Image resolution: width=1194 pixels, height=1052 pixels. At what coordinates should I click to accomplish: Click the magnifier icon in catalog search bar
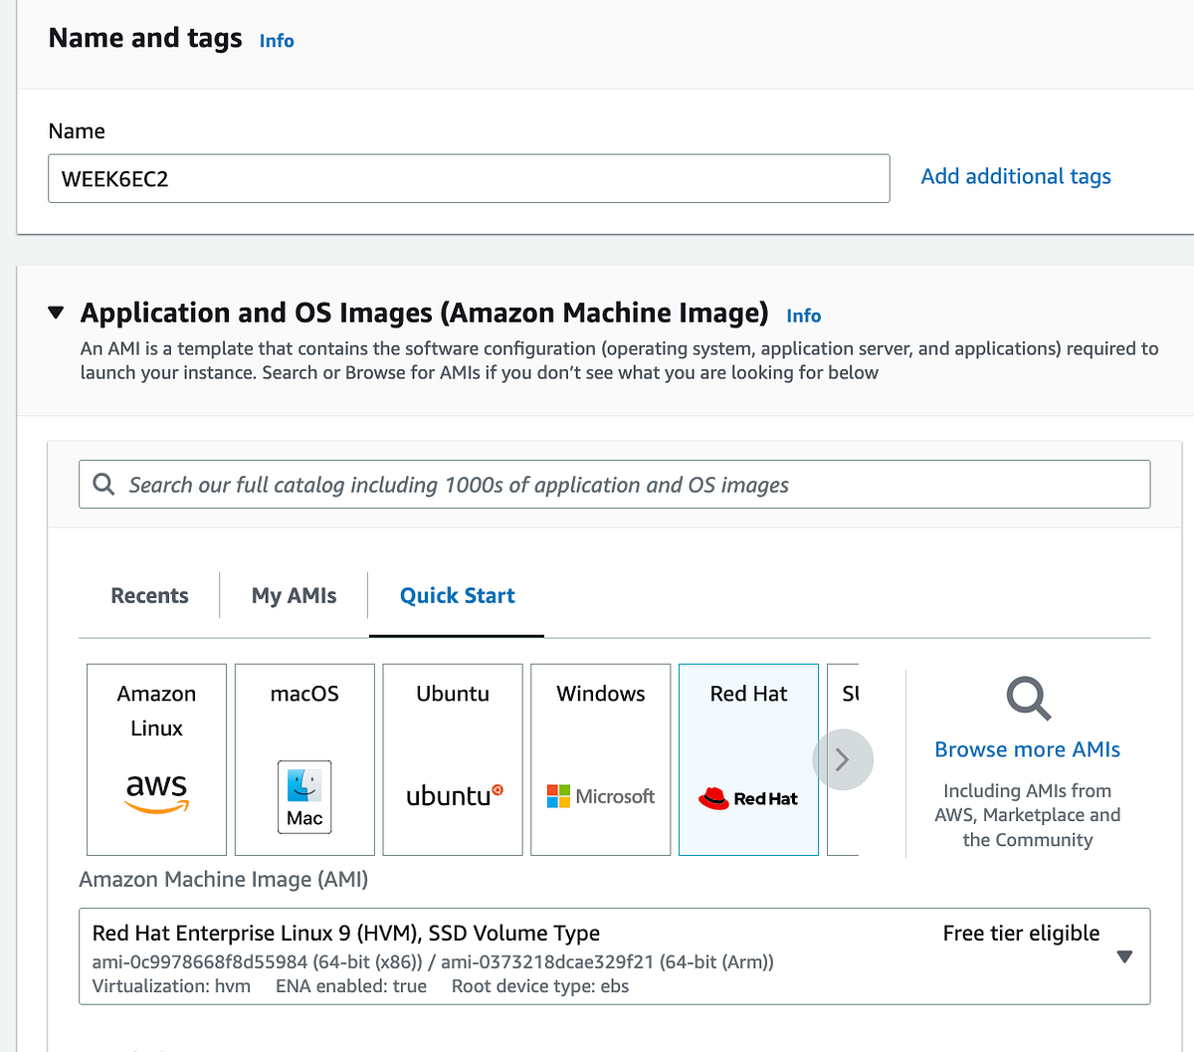coord(103,484)
